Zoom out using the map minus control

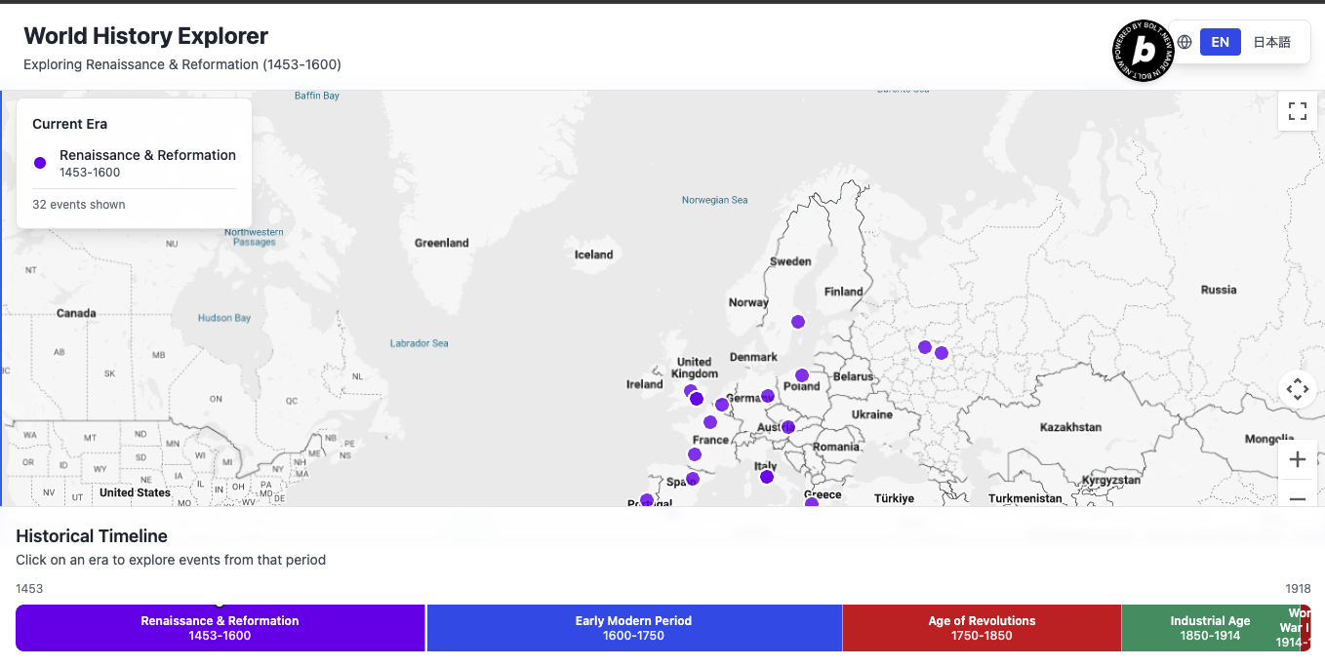pos(1297,498)
